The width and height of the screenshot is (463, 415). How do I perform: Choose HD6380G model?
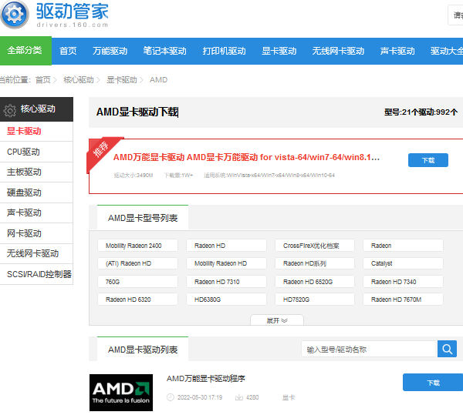click(226, 300)
